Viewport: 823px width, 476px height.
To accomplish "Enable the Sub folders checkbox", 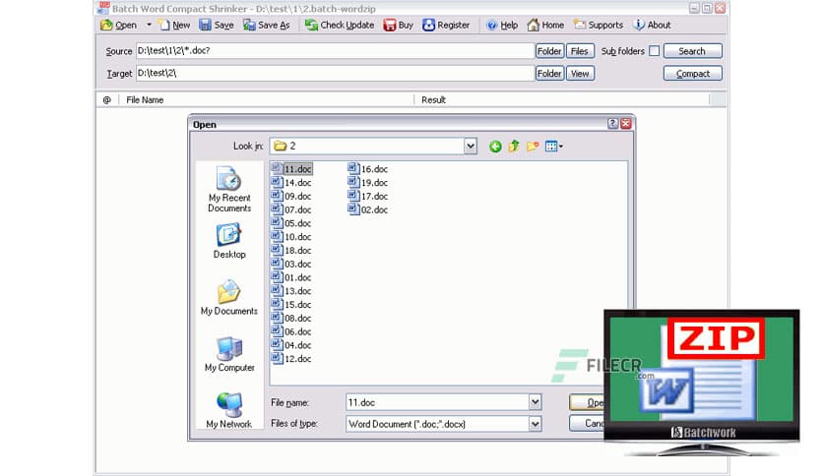I will pyautogui.click(x=654, y=51).
